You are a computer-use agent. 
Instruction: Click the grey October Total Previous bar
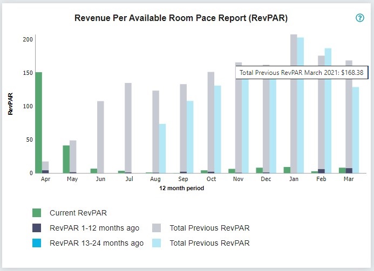pyautogui.click(x=211, y=122)
